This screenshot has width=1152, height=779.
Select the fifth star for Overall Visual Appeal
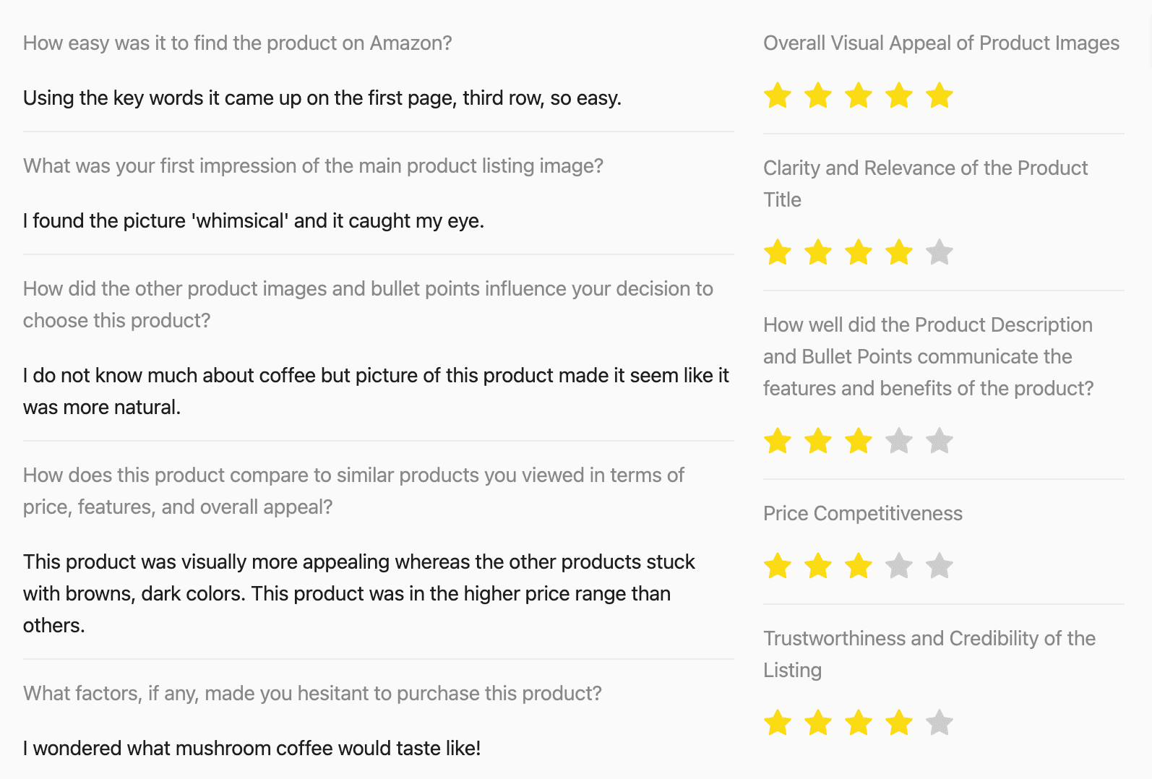pyautogui.click(x=940, y=95)
